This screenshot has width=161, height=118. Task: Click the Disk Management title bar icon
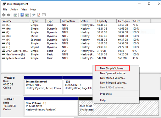pos(4,4)
